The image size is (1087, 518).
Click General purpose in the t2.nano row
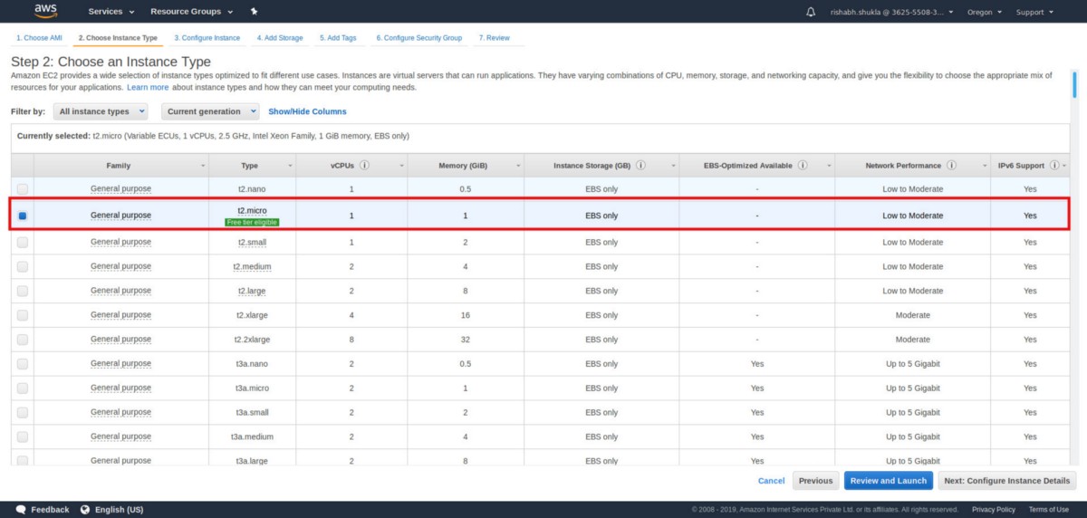[x=120, y=188]
